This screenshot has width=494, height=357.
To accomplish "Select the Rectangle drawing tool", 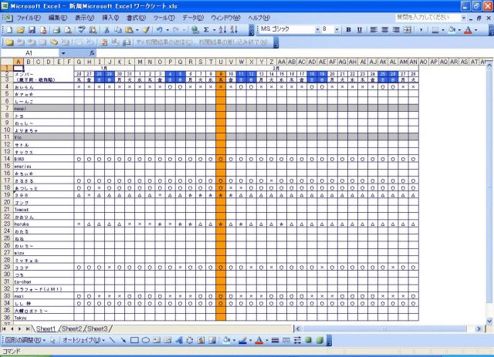I will tap(134, 340).
